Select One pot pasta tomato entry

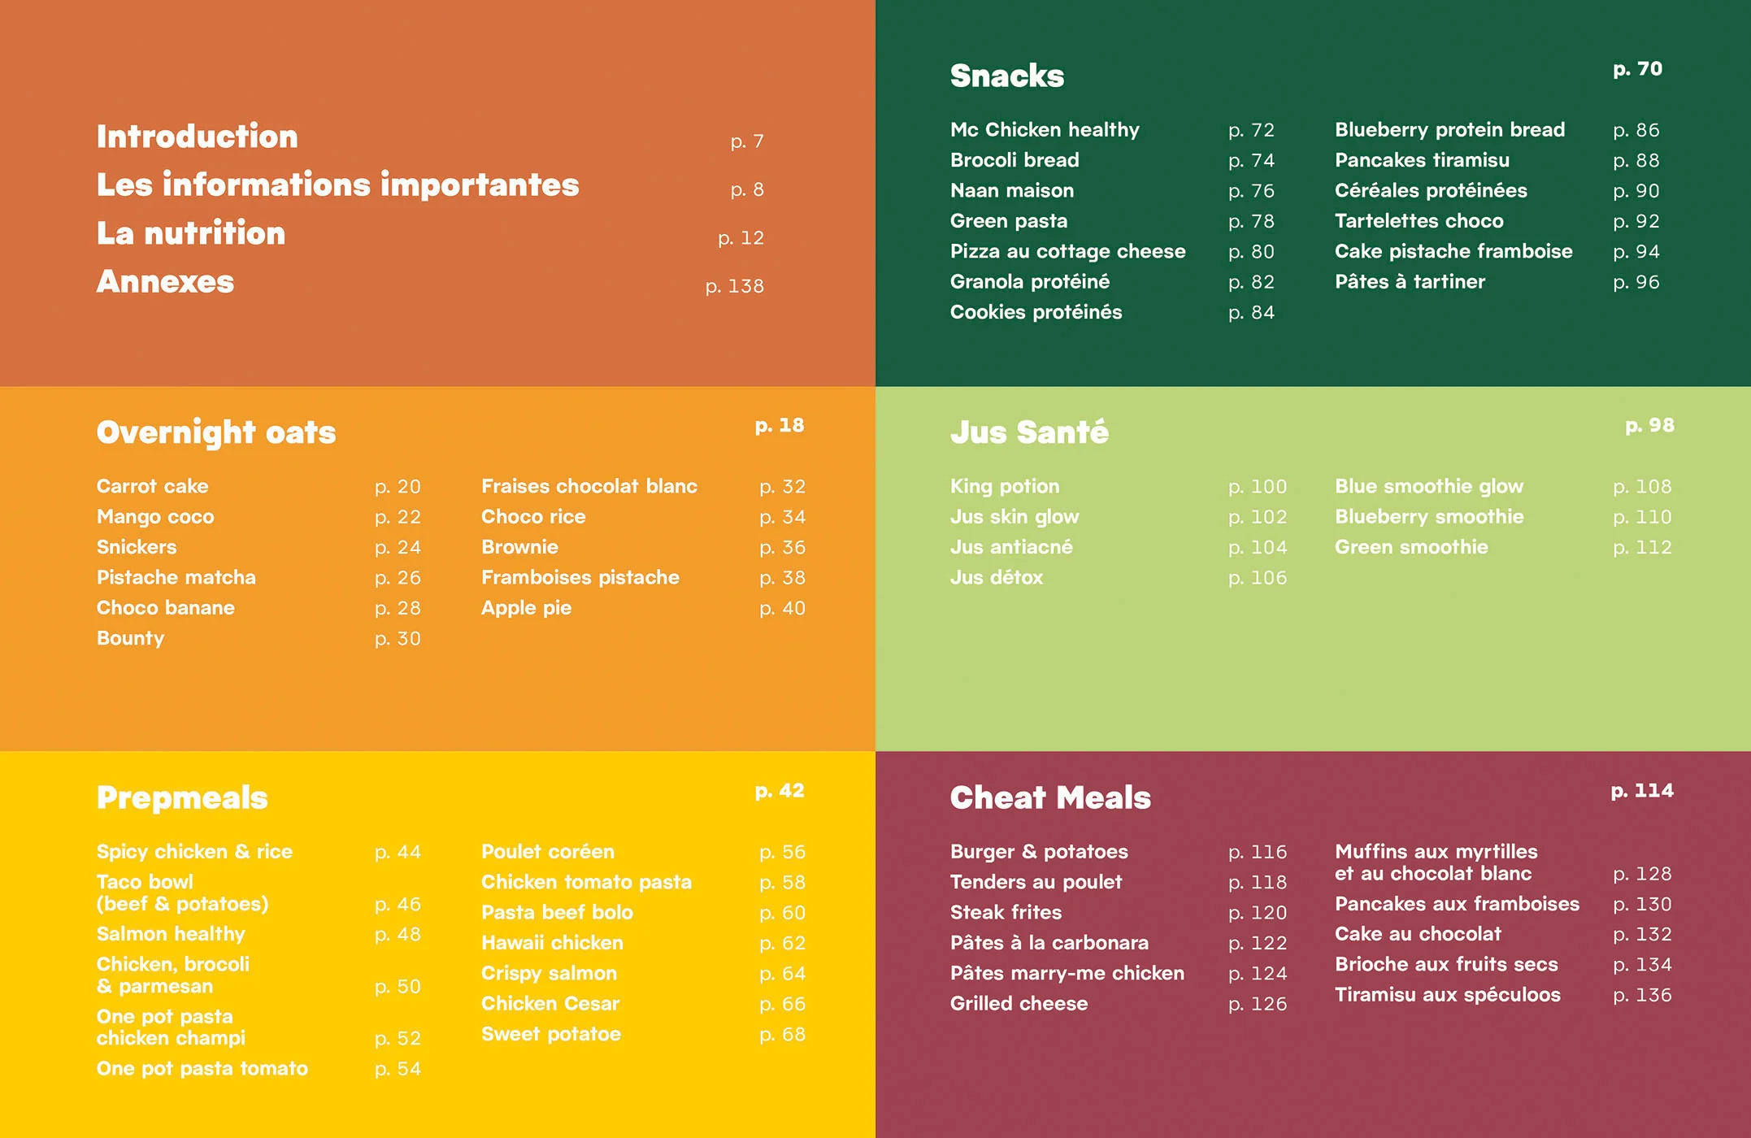tap(202, 1068)
